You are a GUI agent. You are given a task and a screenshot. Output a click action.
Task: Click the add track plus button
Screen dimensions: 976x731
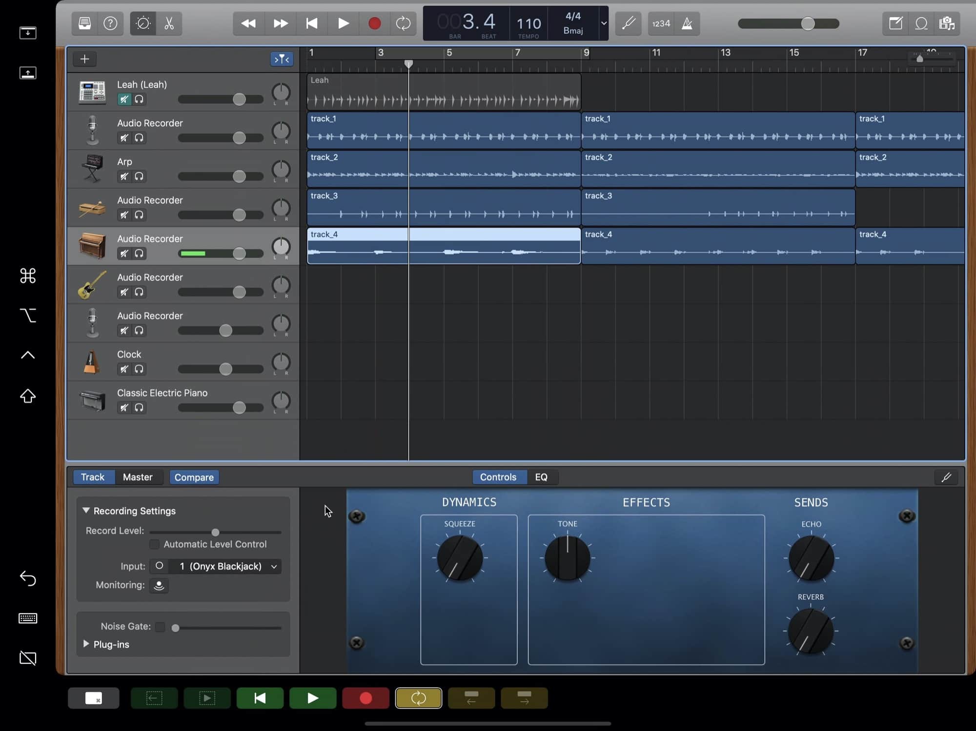(84, 59)
